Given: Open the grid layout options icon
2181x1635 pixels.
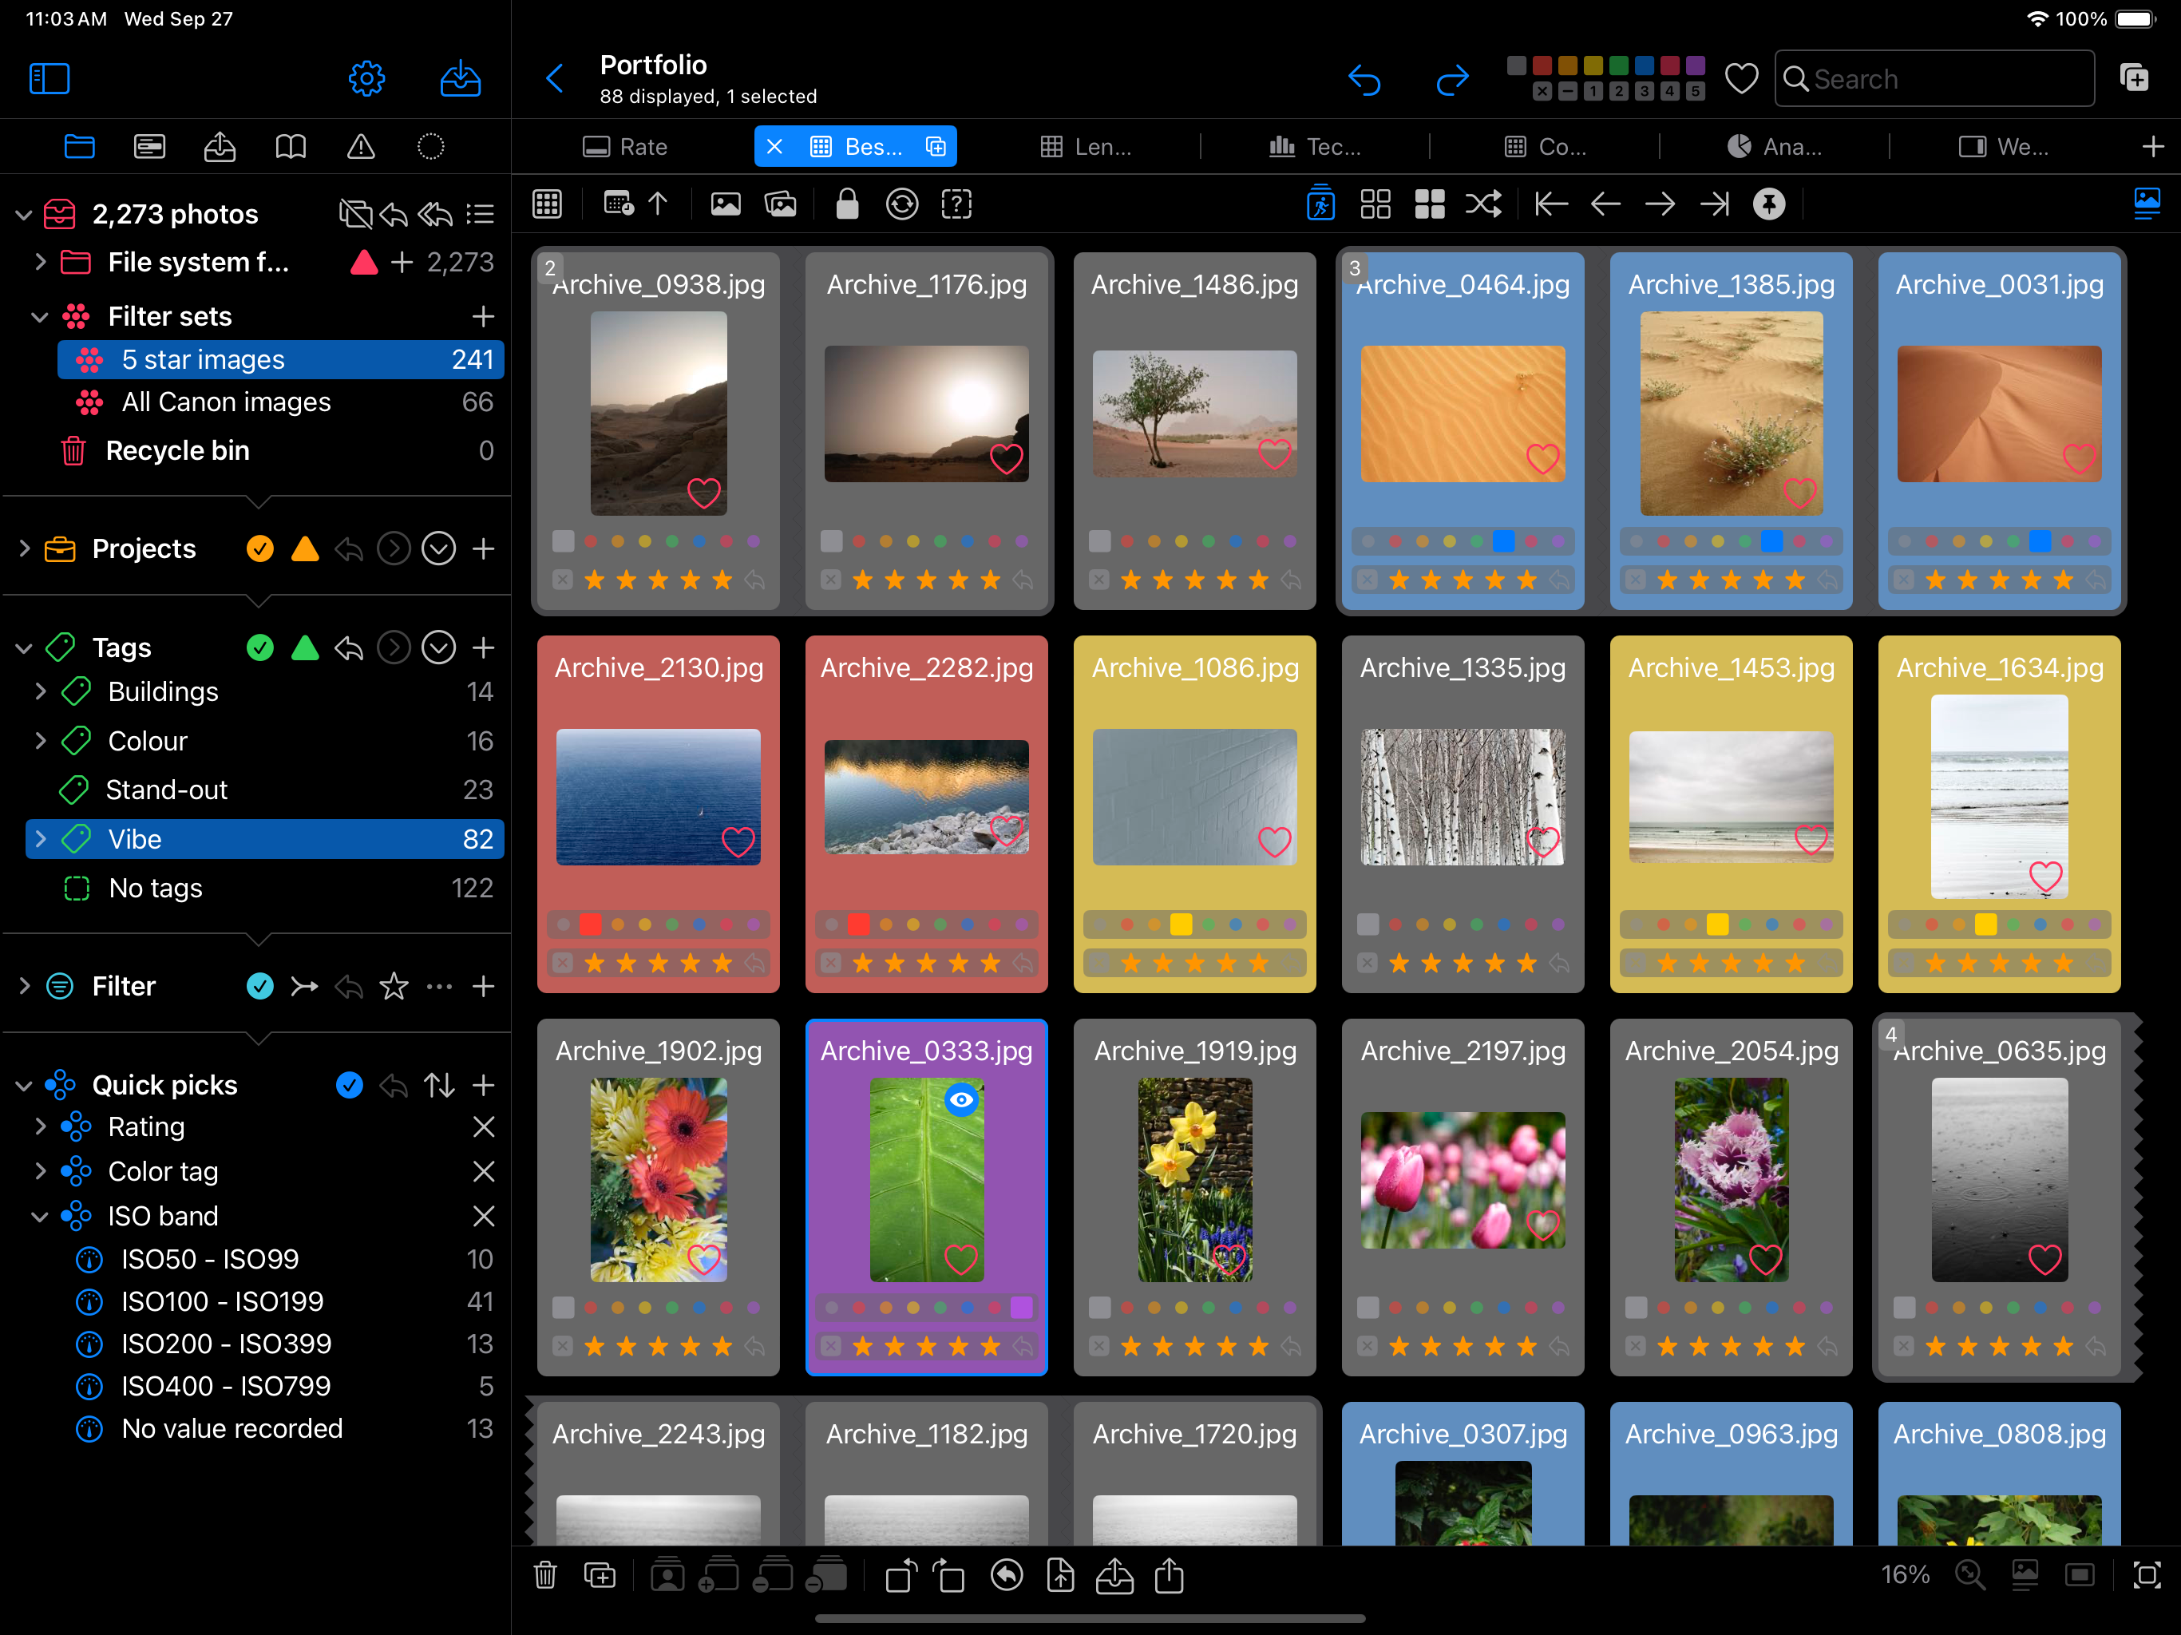Looking at the screenshot, I should coord(547,204).
